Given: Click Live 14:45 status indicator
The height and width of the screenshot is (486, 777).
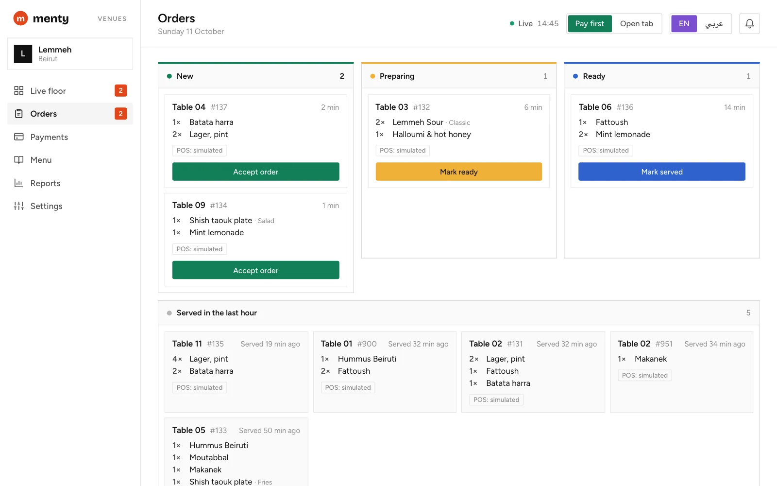Looking at the screenshot, I should [534, 23].
